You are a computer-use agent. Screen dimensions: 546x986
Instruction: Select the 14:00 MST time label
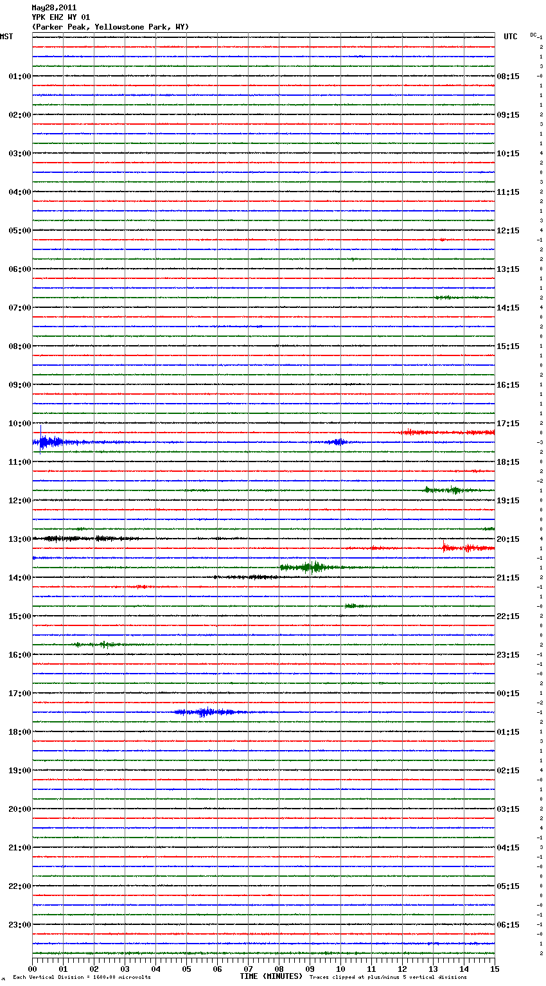coord(19,578)
